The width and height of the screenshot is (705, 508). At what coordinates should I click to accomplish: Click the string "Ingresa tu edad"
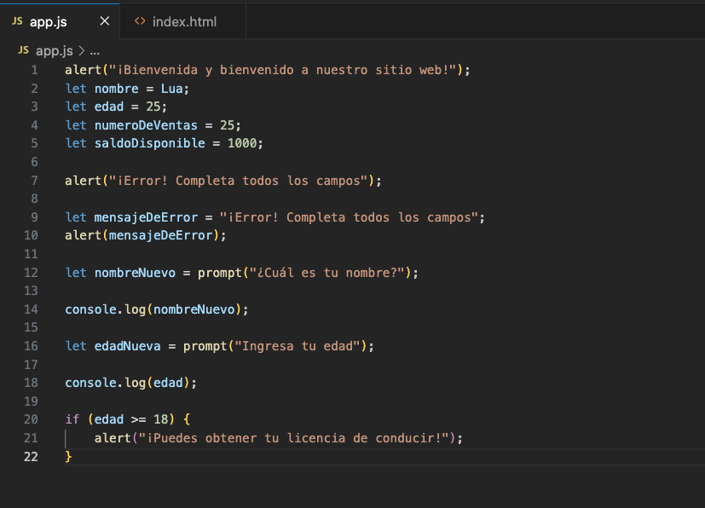(298, 346)
